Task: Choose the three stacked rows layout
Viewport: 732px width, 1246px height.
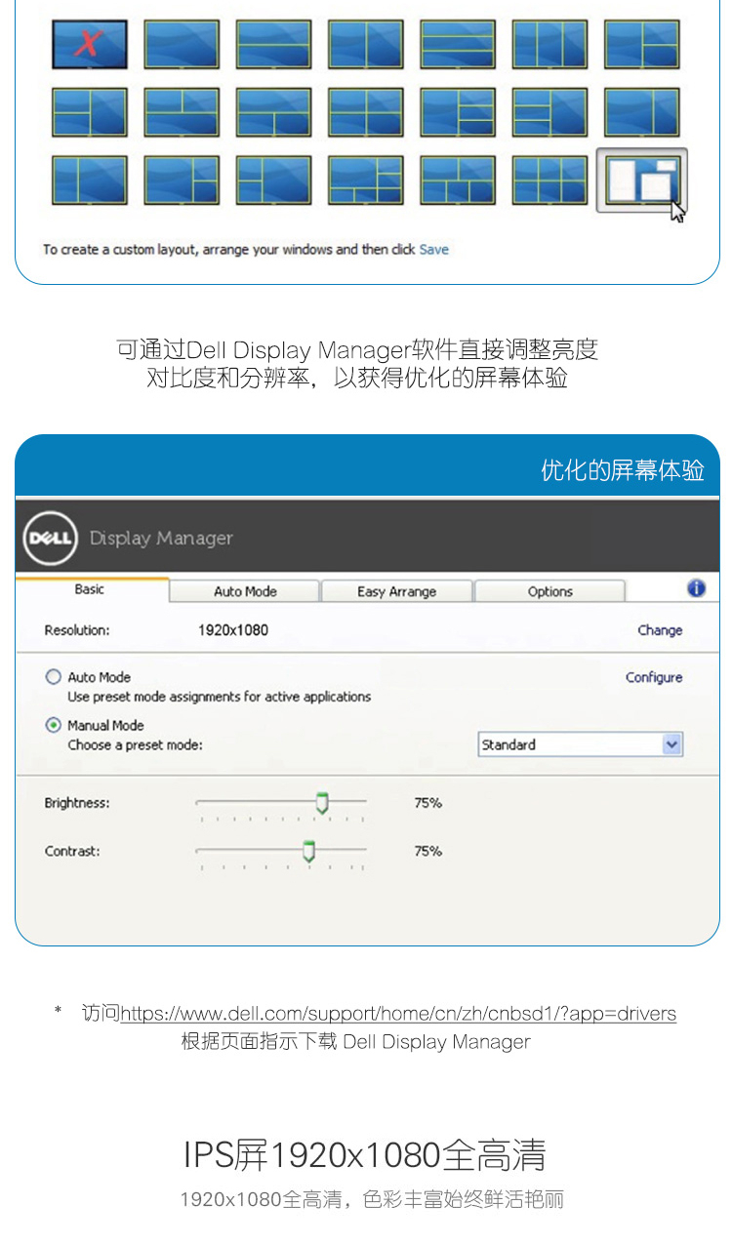Action: [x=458, y=44]
